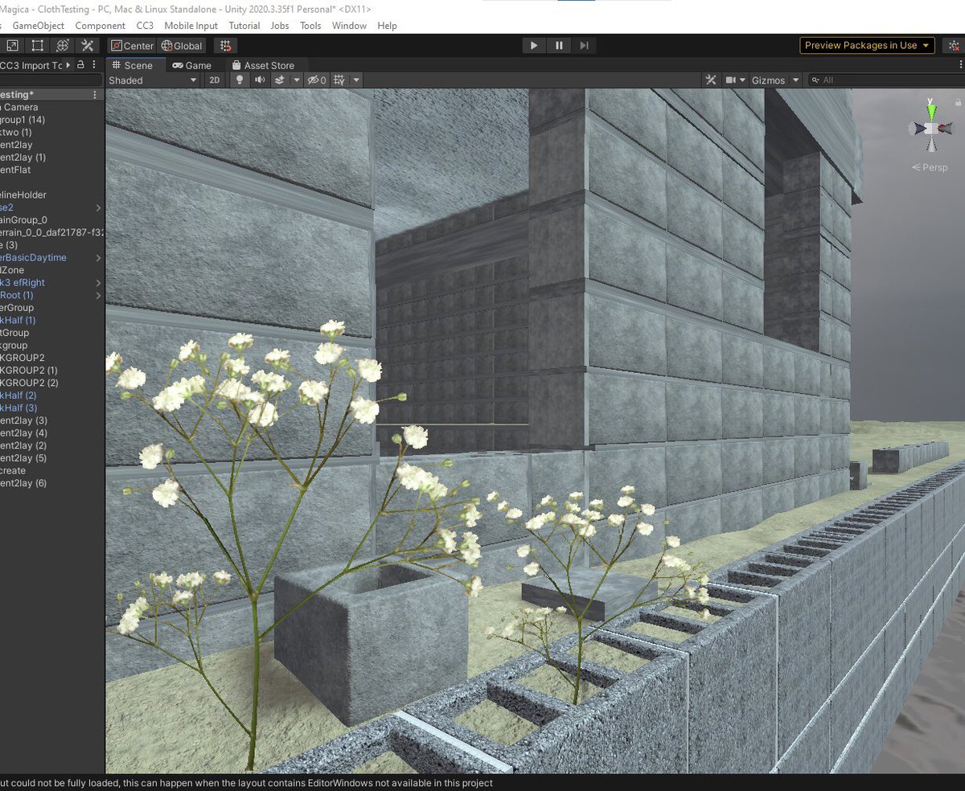Click the scene gizmo lock icon
This screenshot has width=965, height=791.
tap(957, 103)
